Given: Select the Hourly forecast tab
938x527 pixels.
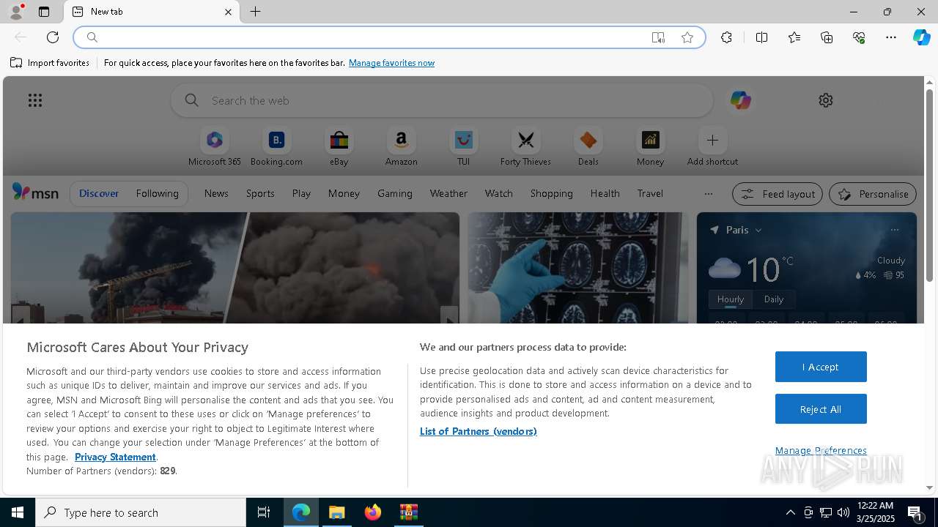Looking at the screenshot, I should point(730,299).
